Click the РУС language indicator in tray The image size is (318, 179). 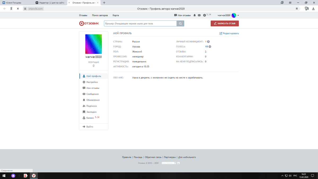coord(295,176)
